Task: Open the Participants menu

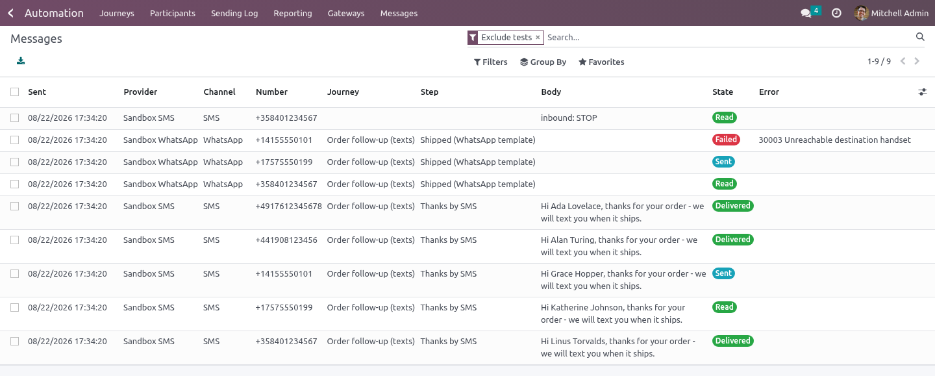Action: (x=172, y=13)
